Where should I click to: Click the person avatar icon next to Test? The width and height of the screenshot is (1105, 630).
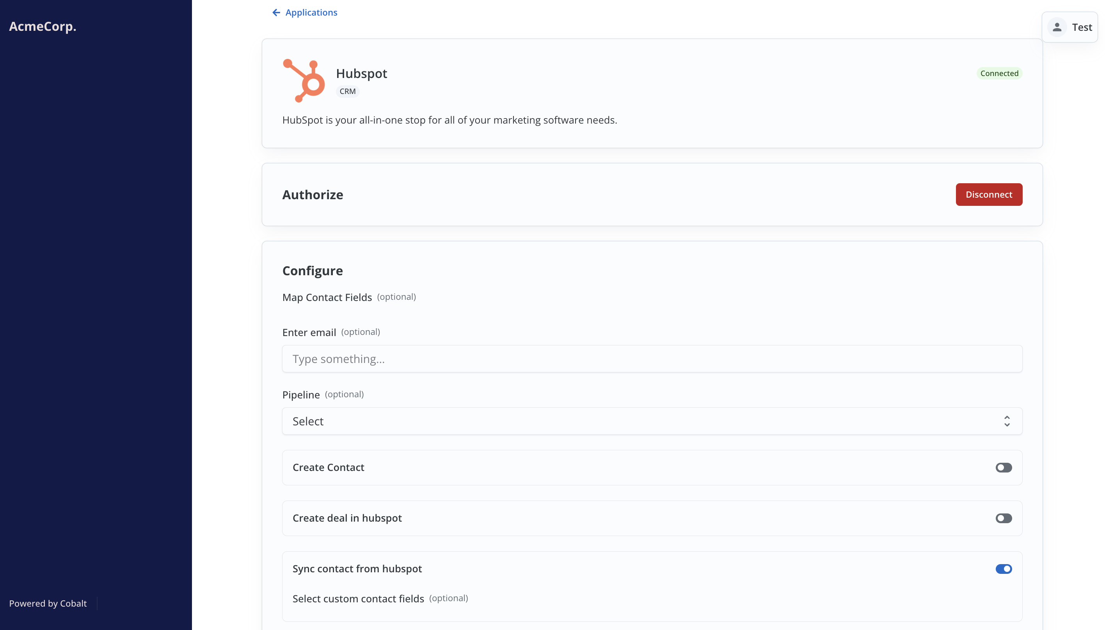1057,27
